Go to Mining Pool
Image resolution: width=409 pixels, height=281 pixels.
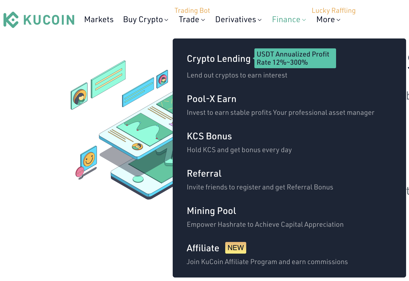[x=212, y=211]
